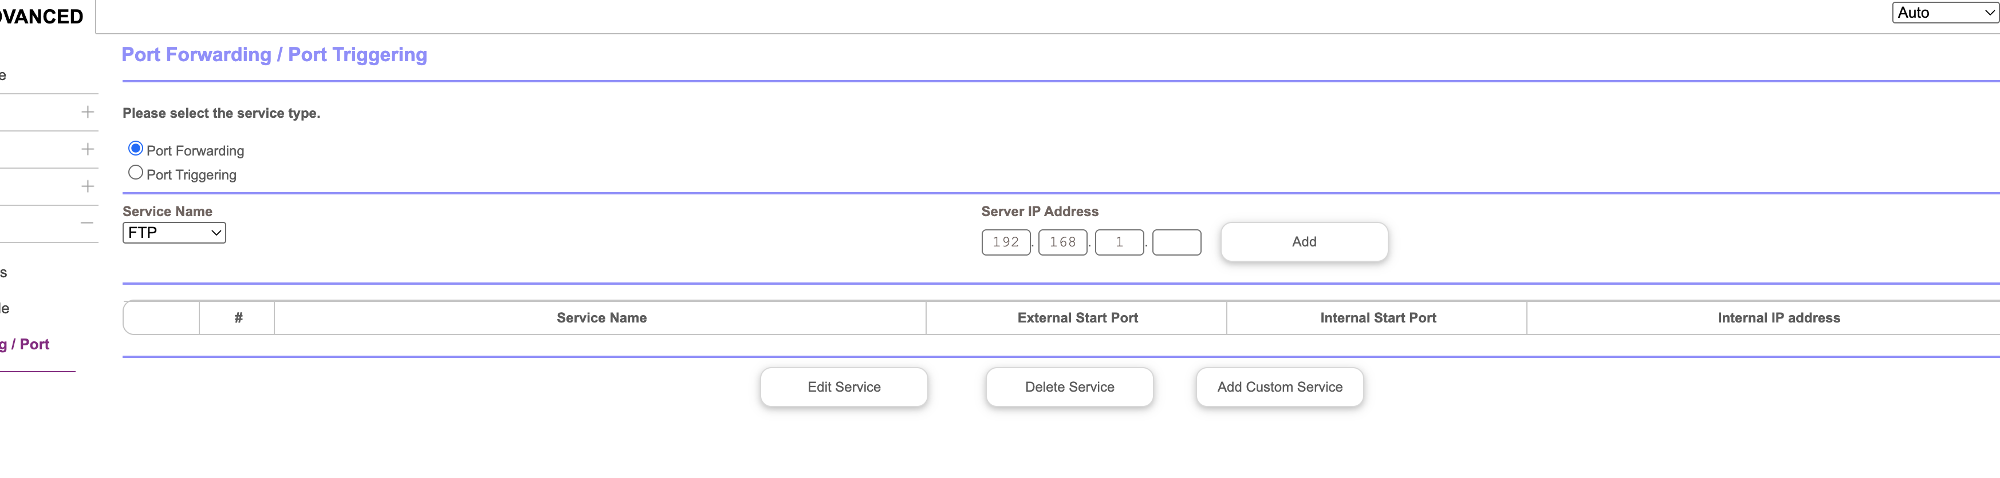Expand the lowest plus icon in sidebar
The width and height of the screenshot is (2000, 478).
[88, 187]
